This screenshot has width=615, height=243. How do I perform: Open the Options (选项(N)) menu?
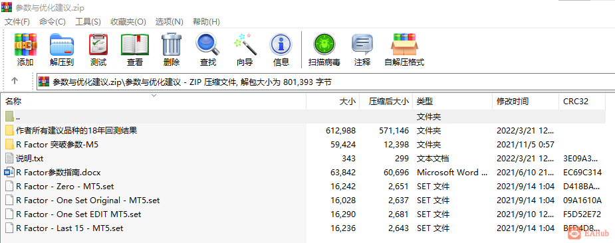pyautogui.click(x=169, y=21)
